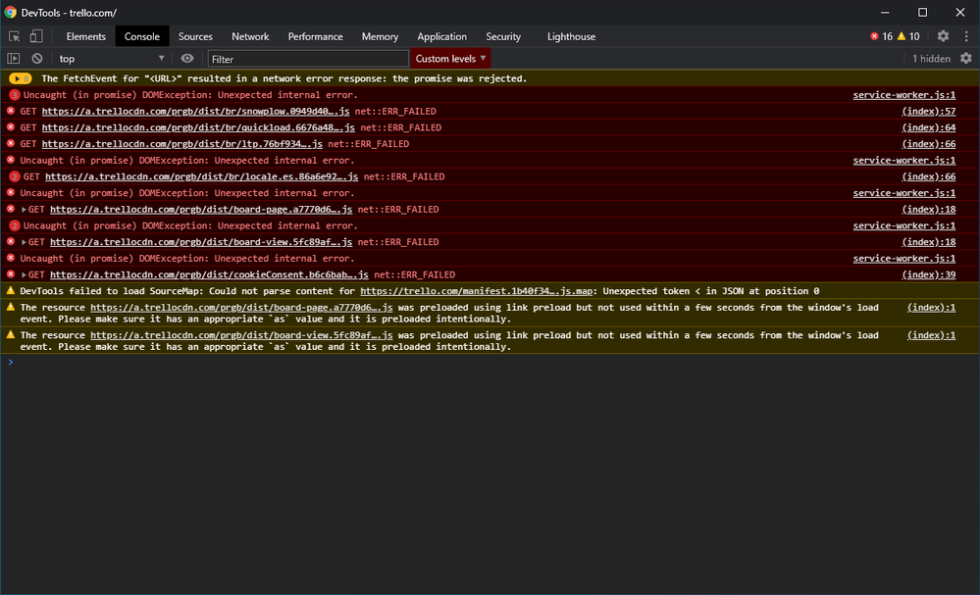
Task: Click the 1 hidden messages label
Action: click(931, 58)
